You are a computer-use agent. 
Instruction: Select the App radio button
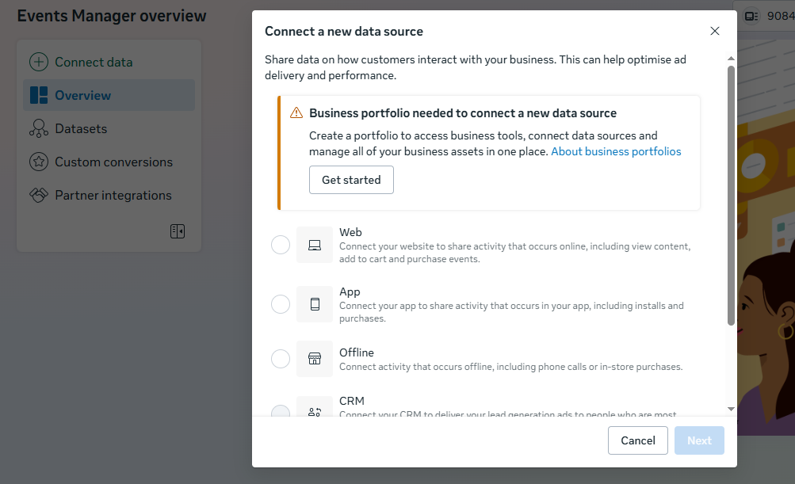281,304
